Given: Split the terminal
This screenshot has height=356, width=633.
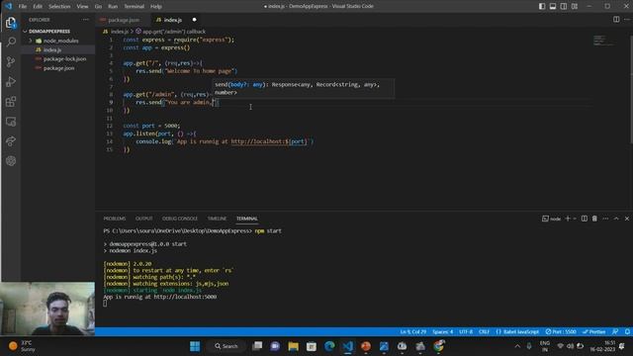Looking at the screenshot, I should (585, 219).
